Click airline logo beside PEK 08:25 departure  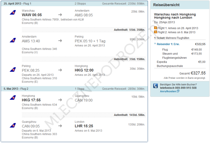tap(13, 69)
